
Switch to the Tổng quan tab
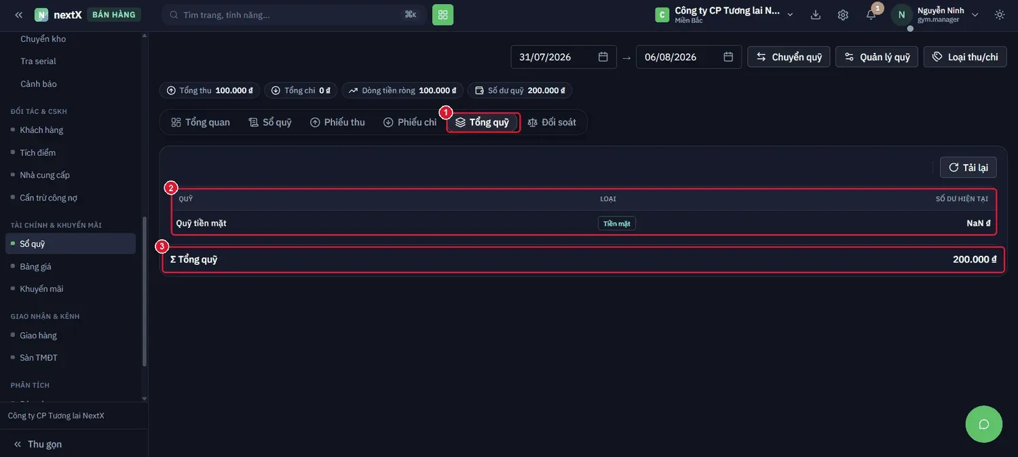click(x=200, y=122)
